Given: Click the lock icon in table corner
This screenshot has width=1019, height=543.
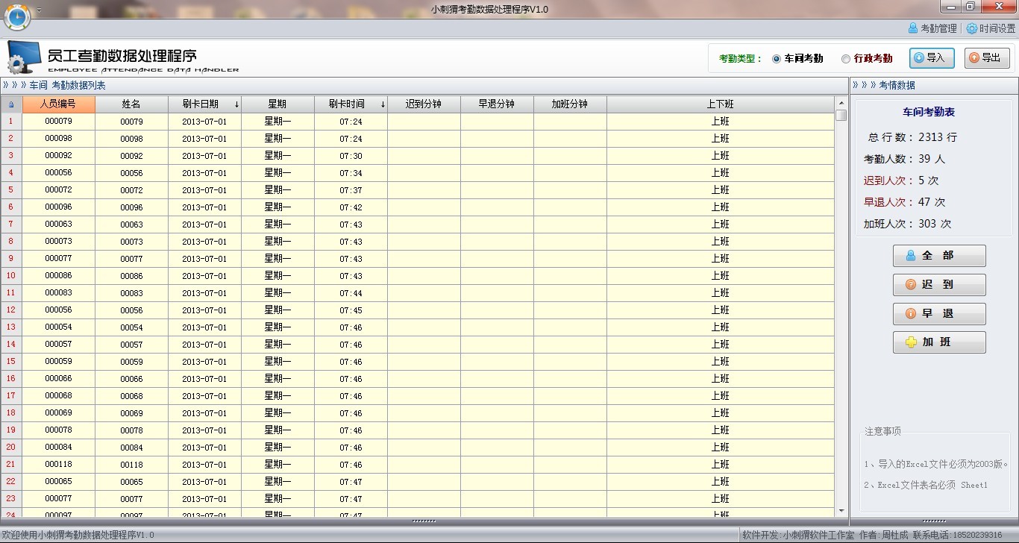Looking at the screenshot, I should [x=11, y=104].
